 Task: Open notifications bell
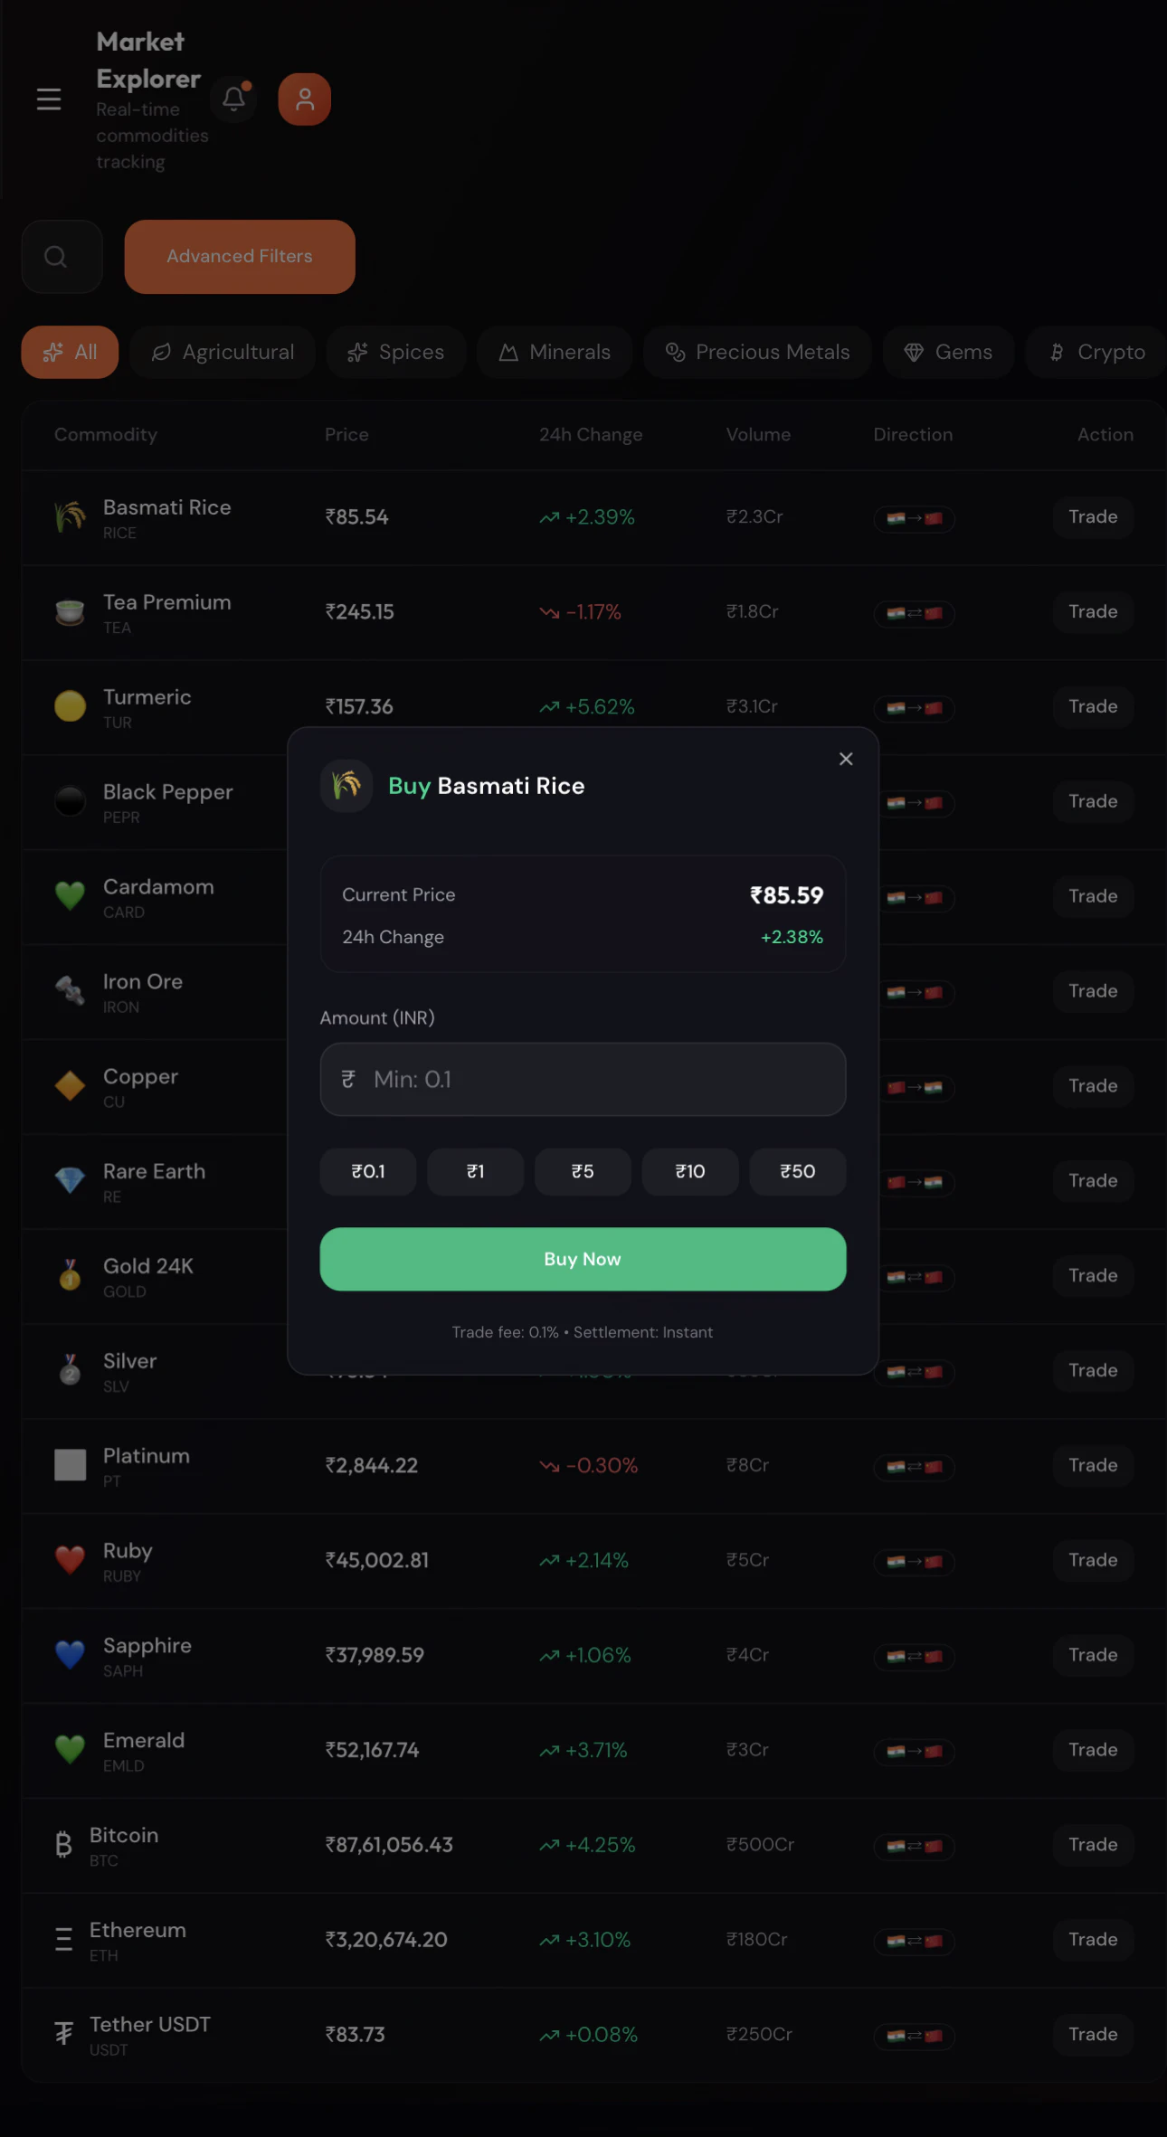tap(234, 99)
